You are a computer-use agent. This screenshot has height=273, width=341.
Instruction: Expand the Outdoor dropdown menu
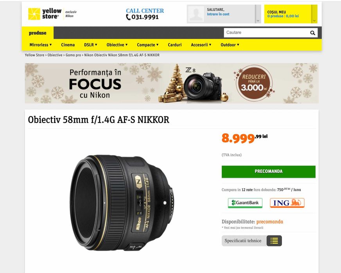230,45
